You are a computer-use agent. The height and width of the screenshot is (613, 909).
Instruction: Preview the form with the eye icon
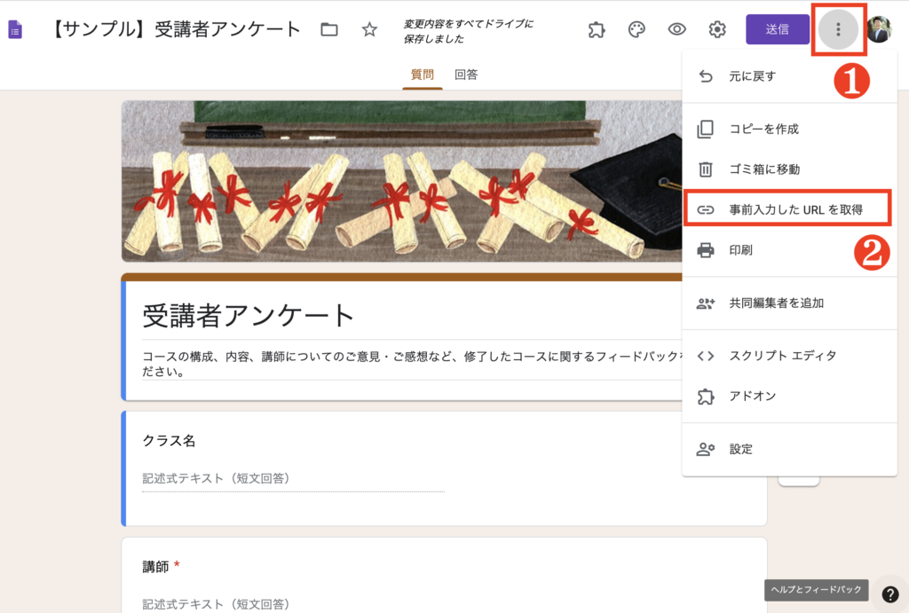(x=676, y=29)
